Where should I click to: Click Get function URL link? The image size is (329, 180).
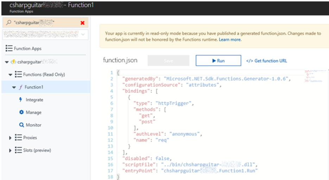click(x=266, y=61)
